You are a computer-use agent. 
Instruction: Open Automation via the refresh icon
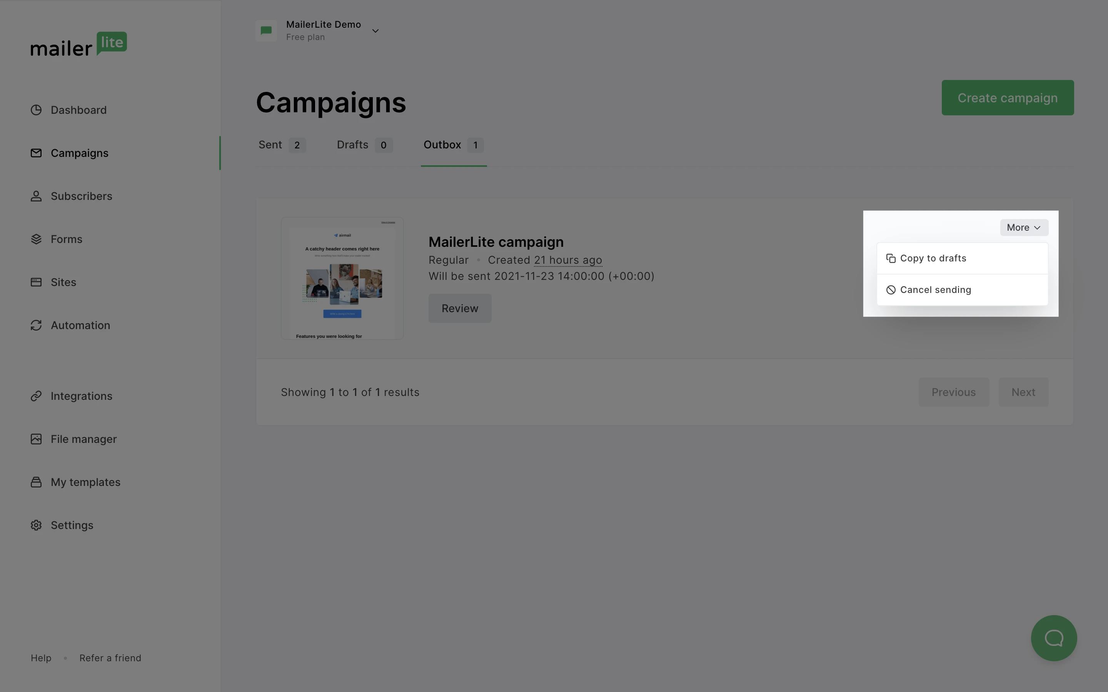pyautogui.click(x=36, y=325)
